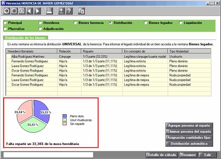Select Fernando Gomez Rodriguez Legítima de mejora row name
Viewport: 221px width, 159px height.
point(30,75)
